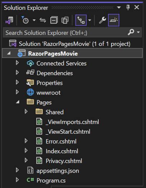Expand the Properties folder
146x188 pixels.
tap(17, 82)
